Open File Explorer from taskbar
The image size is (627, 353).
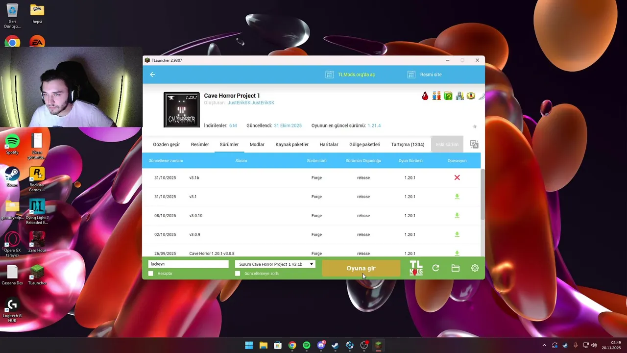point(263,345)
